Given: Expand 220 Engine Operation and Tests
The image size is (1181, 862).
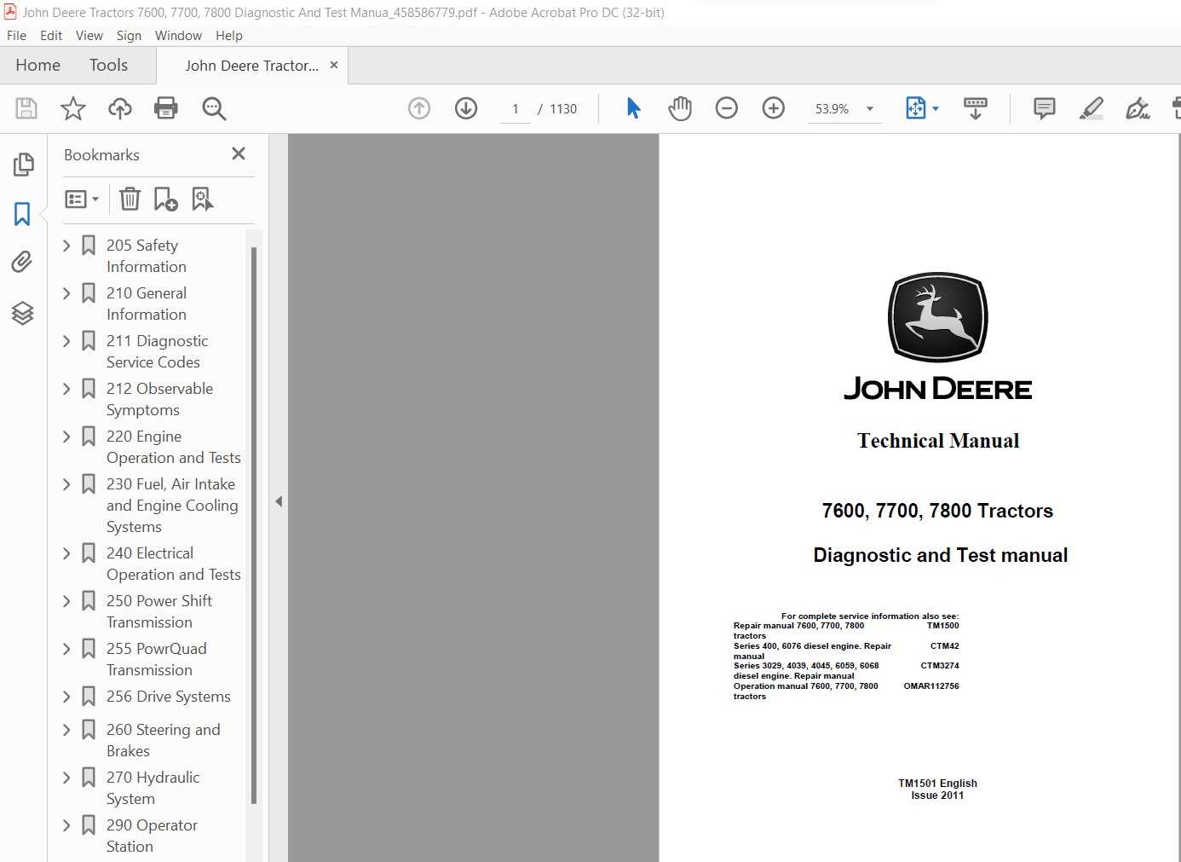Looking at the screenshot, I should pyautogui.click(x=66, y=437).
